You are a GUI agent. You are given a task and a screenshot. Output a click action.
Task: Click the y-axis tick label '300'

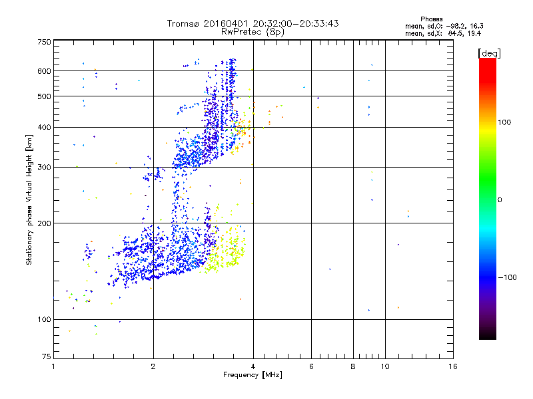coord(45,168)
